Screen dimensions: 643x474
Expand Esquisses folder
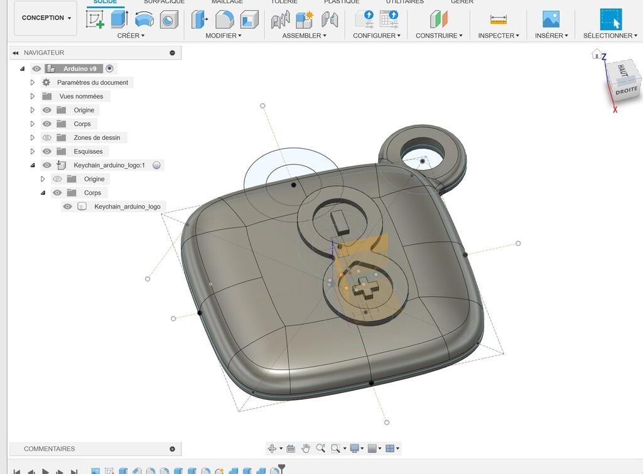[x=33, y=151]
